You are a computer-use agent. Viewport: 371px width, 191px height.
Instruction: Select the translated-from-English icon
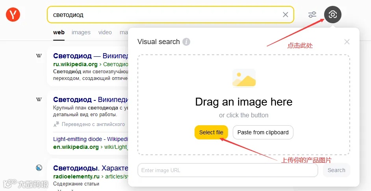click(x=56, y=124)
